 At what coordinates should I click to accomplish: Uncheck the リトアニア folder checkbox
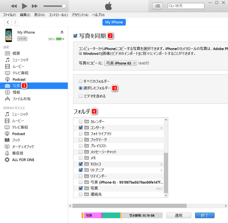tap(81, 170)
